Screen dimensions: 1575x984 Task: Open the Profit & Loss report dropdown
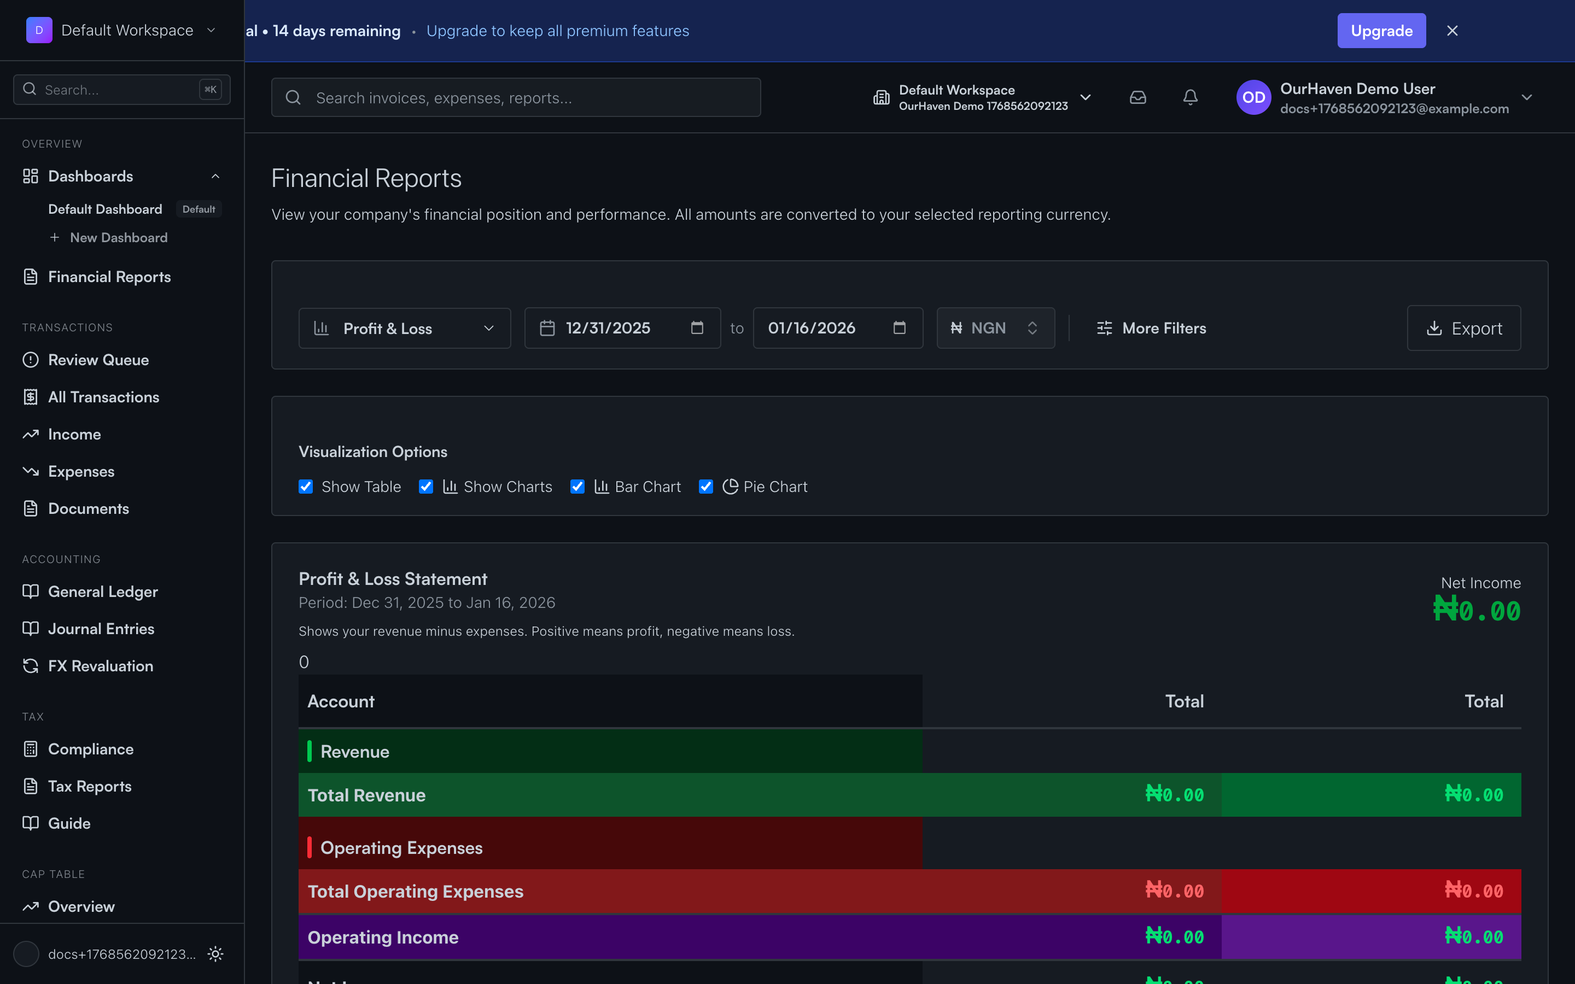pyautogui.click(x=404, y=328)
